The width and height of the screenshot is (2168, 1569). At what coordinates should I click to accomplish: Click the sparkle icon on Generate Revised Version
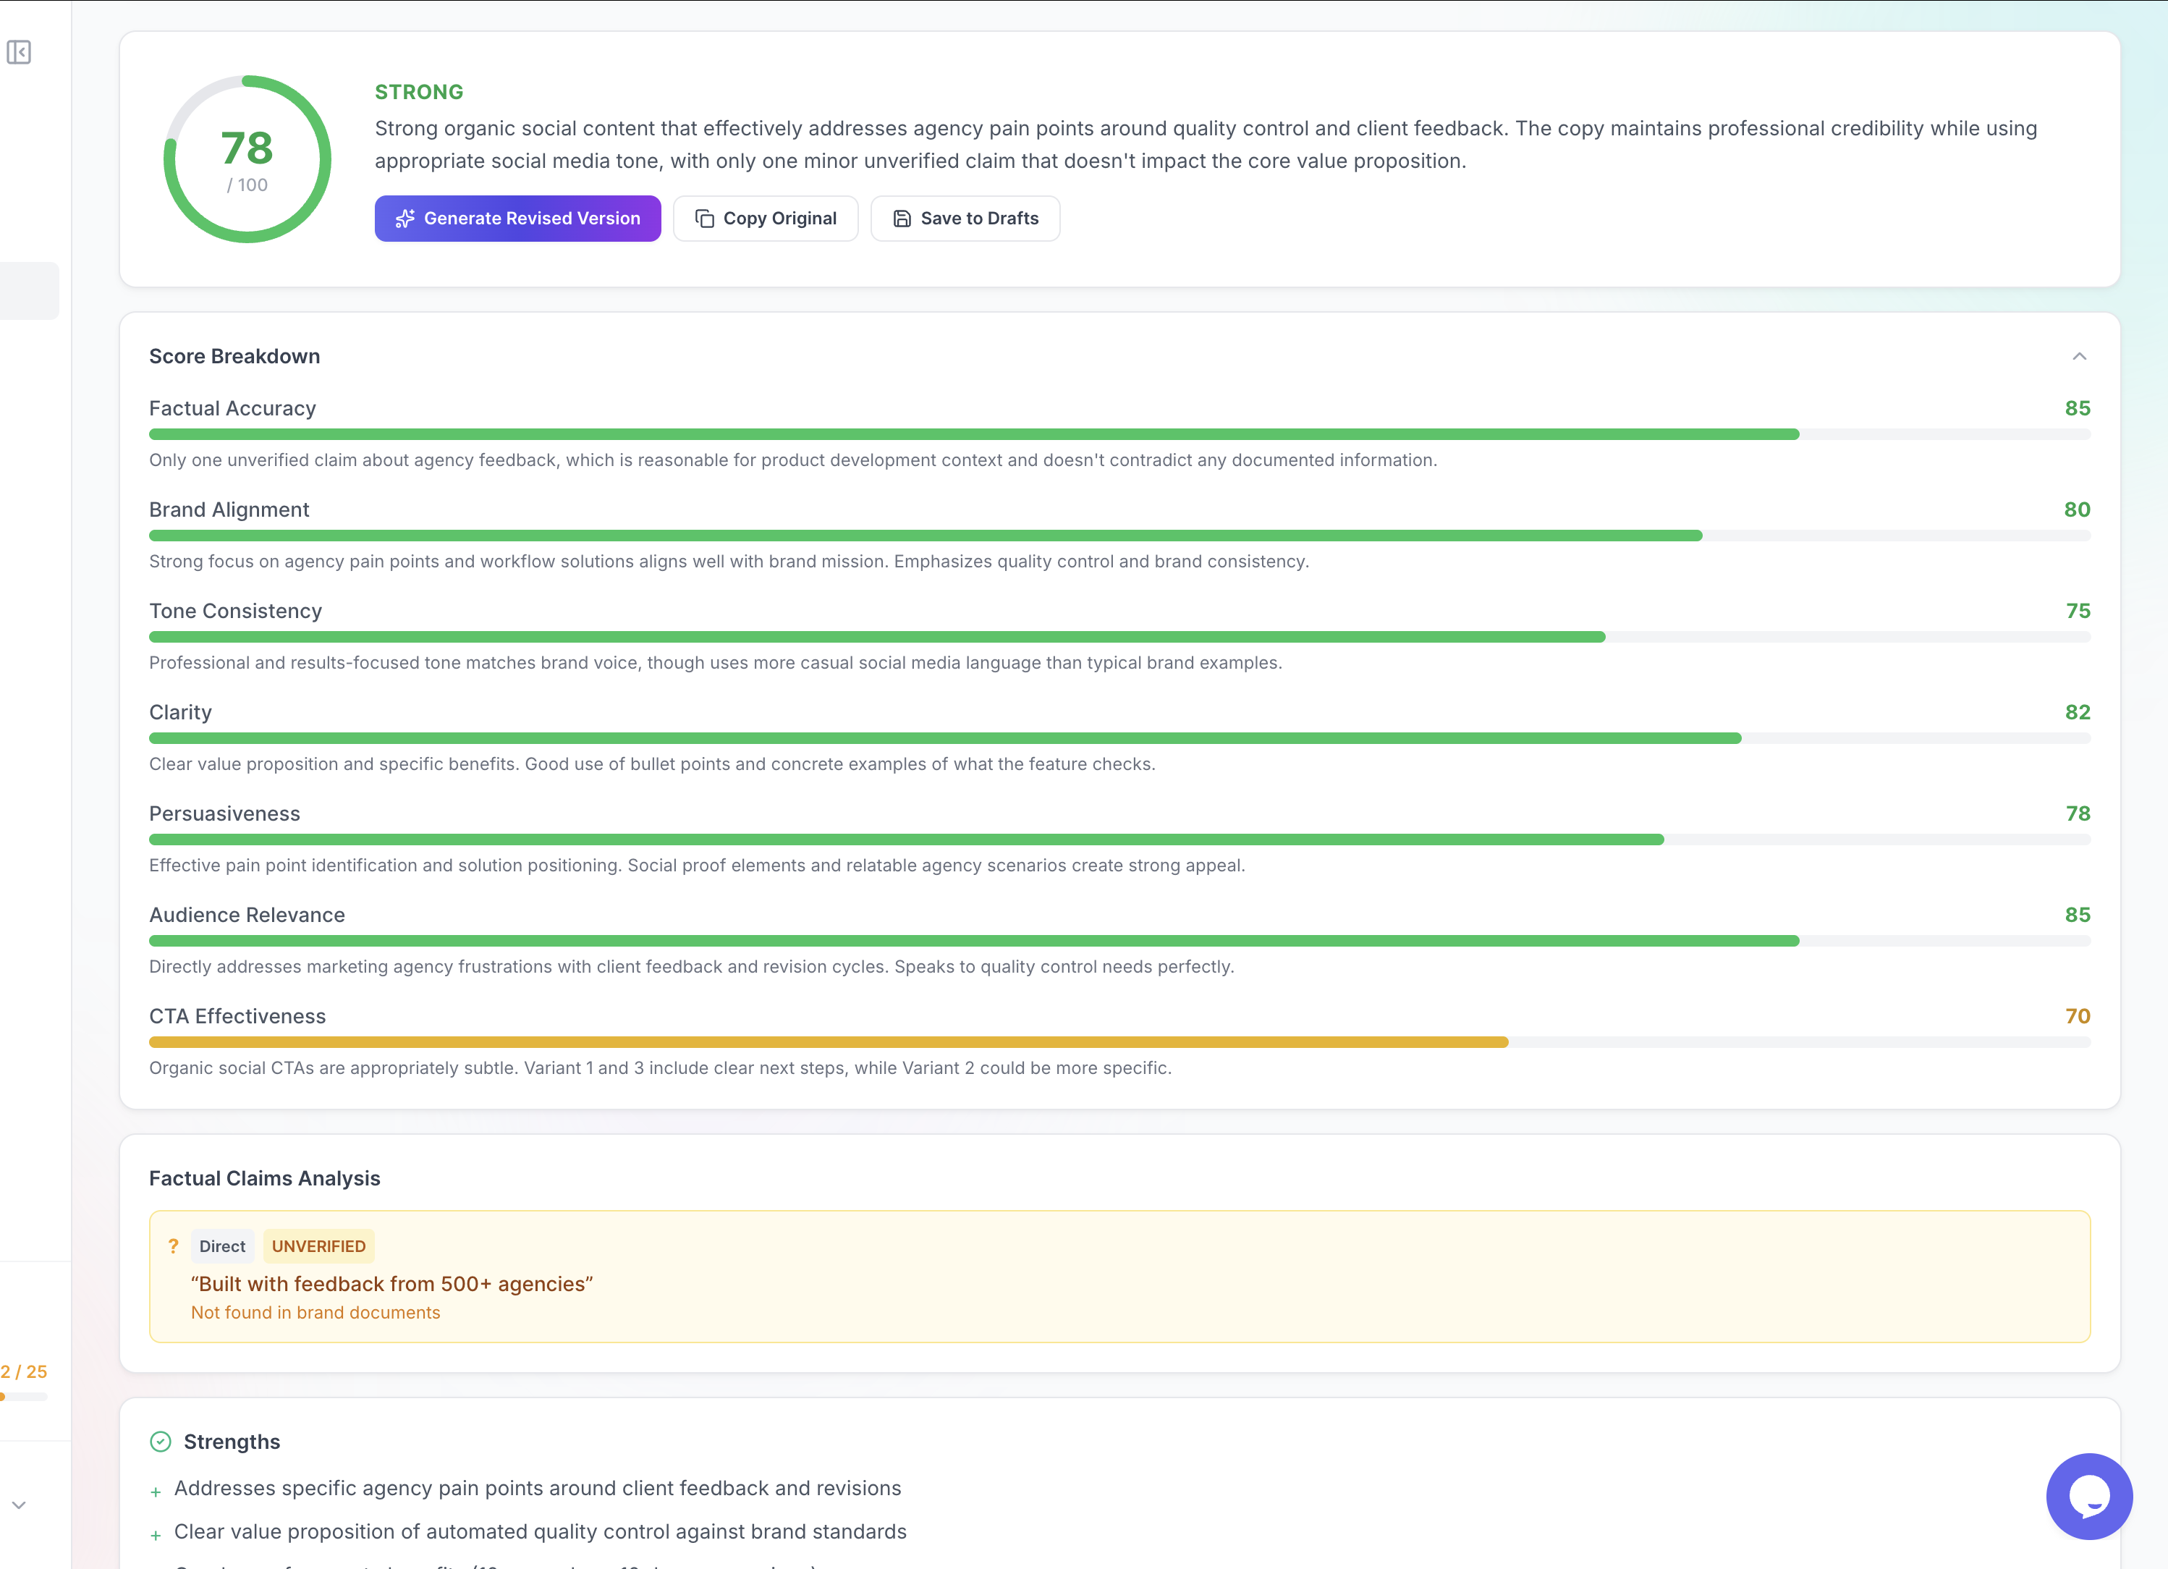pyautogui.click(x=405, y=219)
